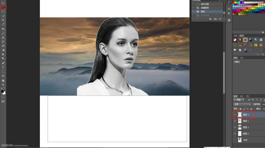Delete current history state trash icon
Image resolution: width=265 pixels, height=148 pixels.
(220, 19)
